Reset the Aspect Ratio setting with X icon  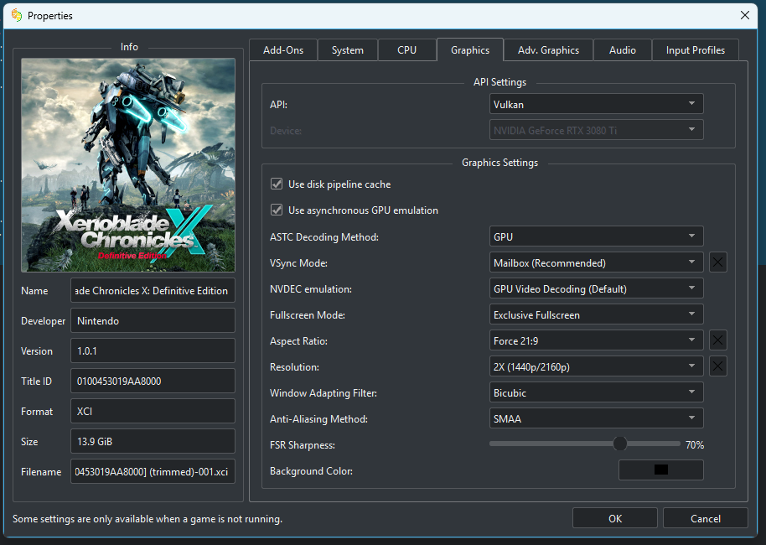tap(717, 340)
